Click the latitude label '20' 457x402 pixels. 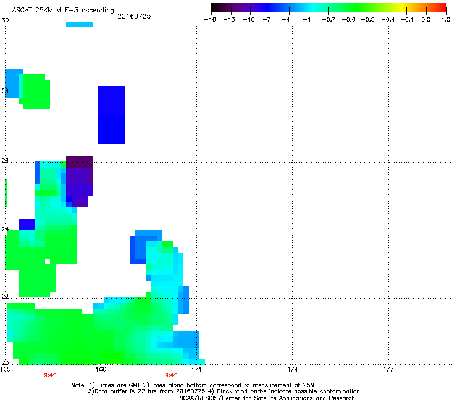point(5,362)
